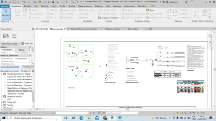
Task: Select the Parede (wall) tool
Action: click(18, 13)
